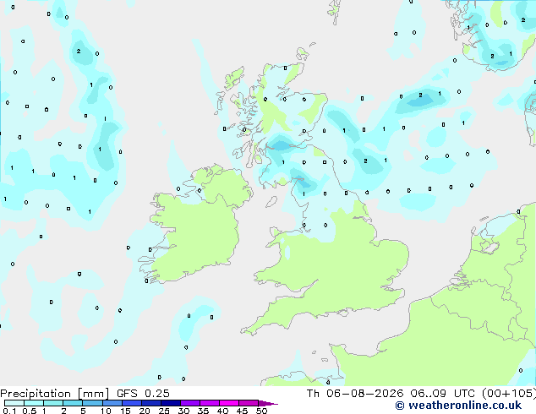Click the 15–20 mm legend color box
The height and width of the screenshot is (414, 536).
coord(131,403)
